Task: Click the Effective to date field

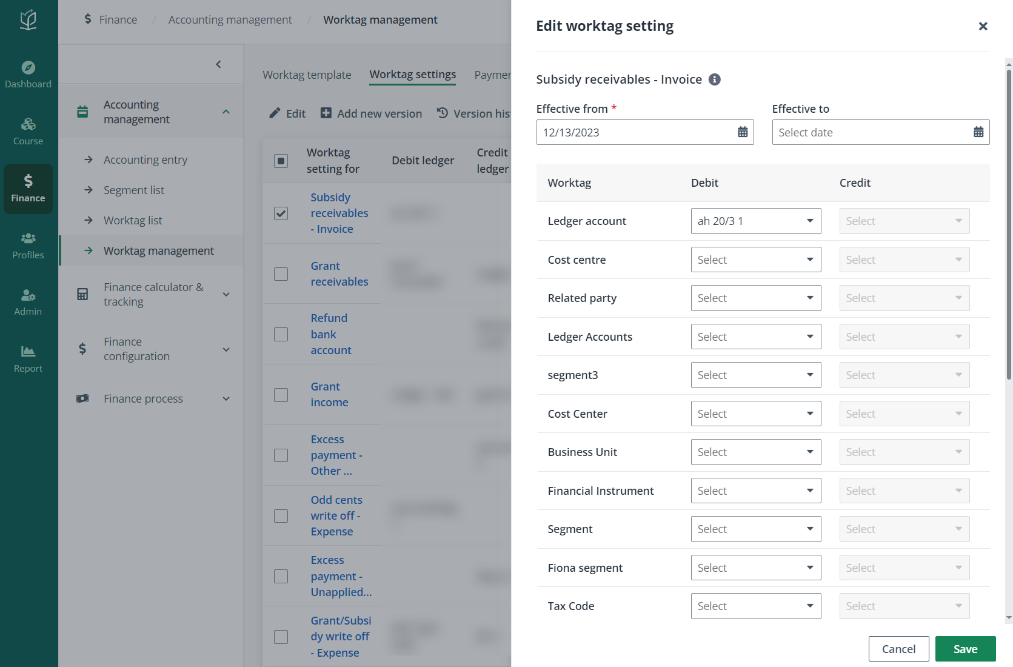Action: tap(881, 132)
